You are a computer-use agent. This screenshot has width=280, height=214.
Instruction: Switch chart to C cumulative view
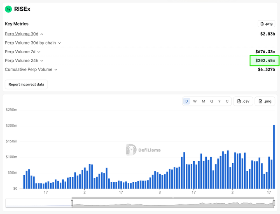(227, 101)
